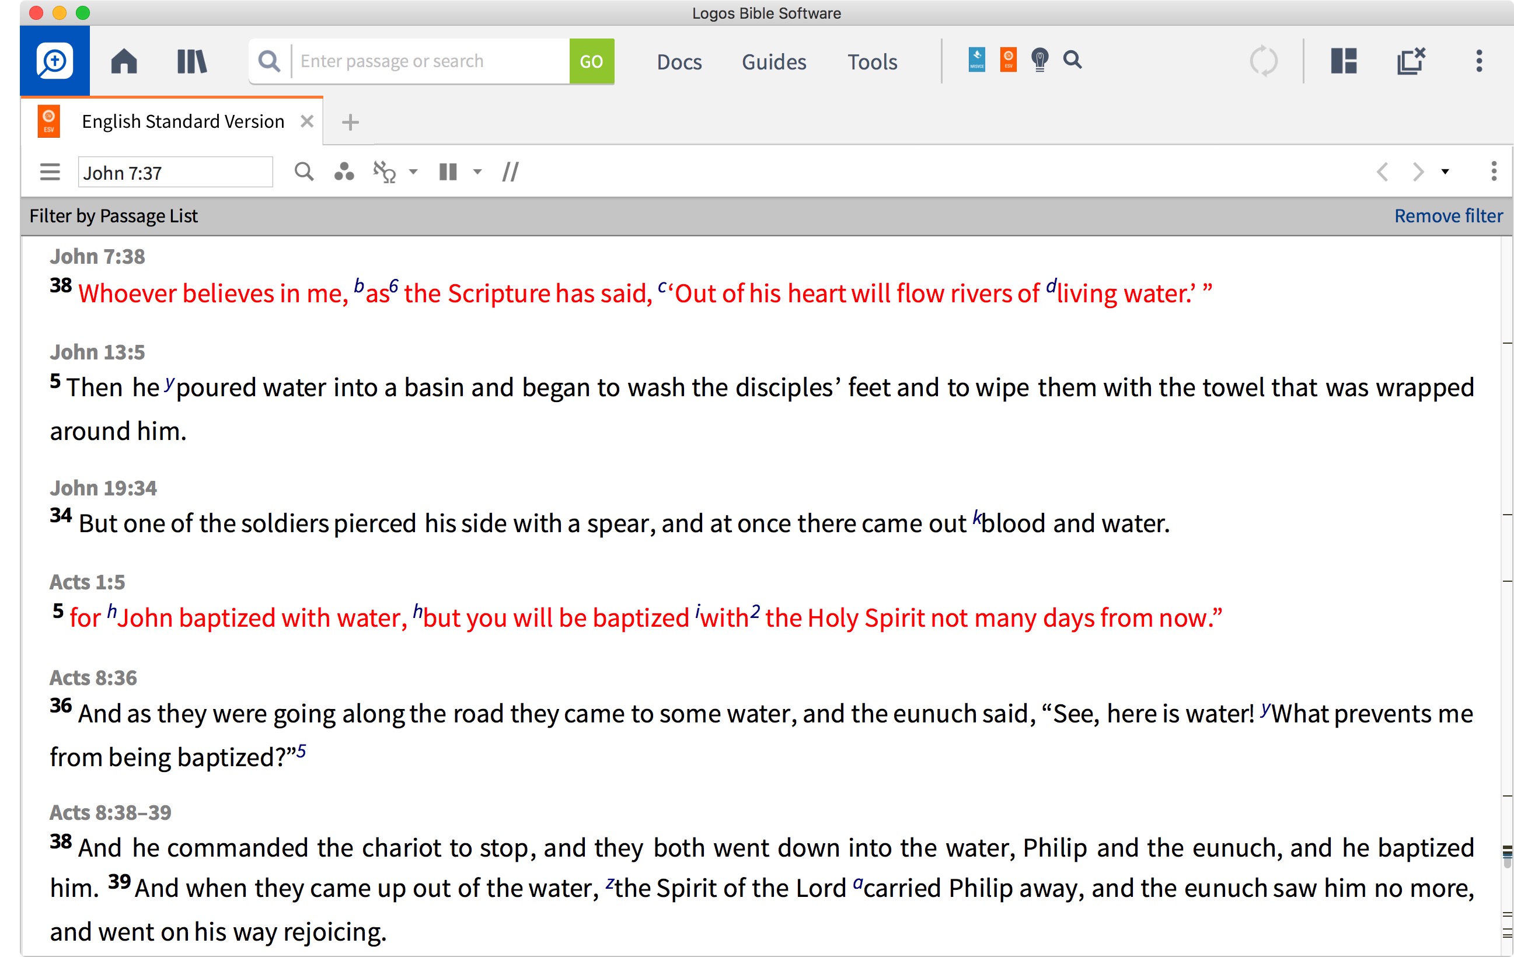Open inline search in ESV panel
Viewport: 1514px width, 957px height.
tap(304, 171)
